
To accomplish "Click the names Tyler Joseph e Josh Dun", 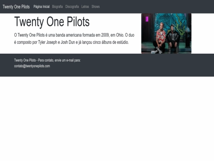I will coord(57,42).
